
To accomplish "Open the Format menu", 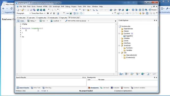I will pyautogui.click(x=39, y=6).
